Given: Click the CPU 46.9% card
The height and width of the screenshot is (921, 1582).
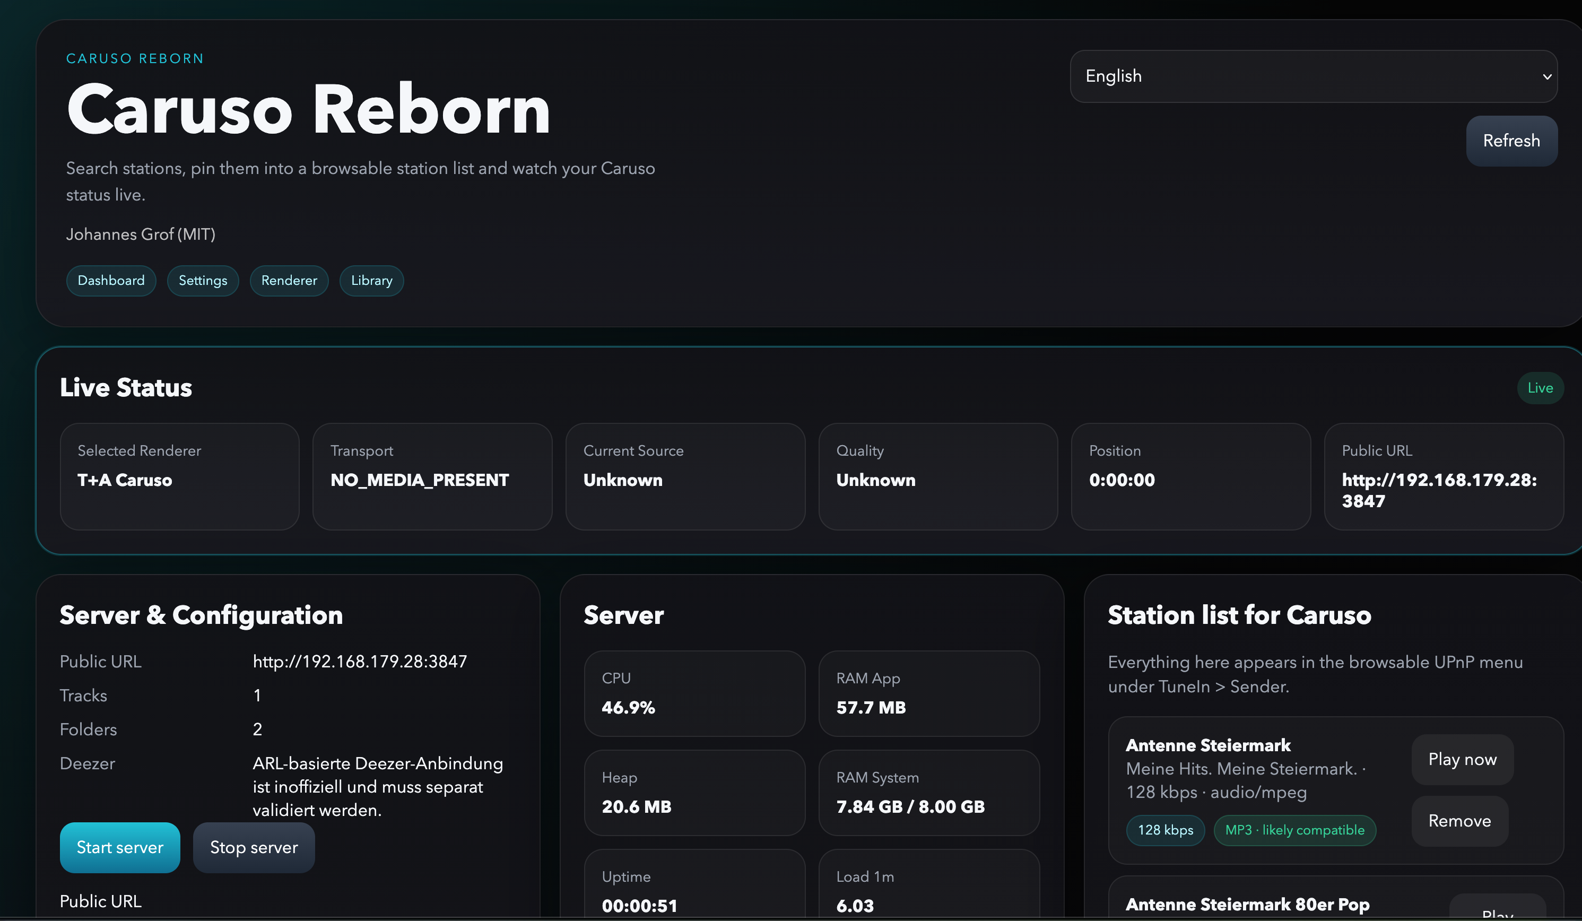Looking at the screenshot, I should click(694, 694).
